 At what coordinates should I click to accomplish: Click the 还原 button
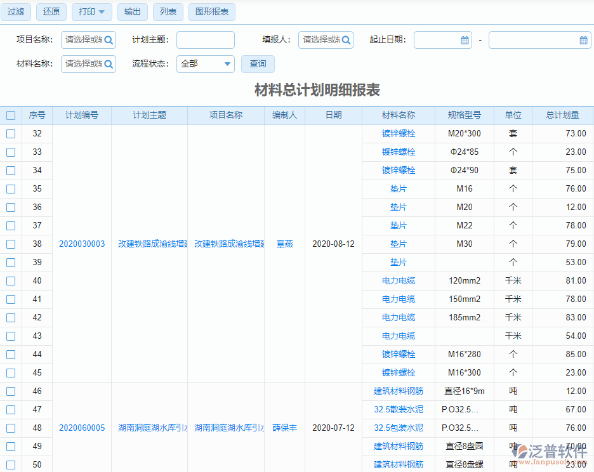pyautogui.click(x=51, y=11)
